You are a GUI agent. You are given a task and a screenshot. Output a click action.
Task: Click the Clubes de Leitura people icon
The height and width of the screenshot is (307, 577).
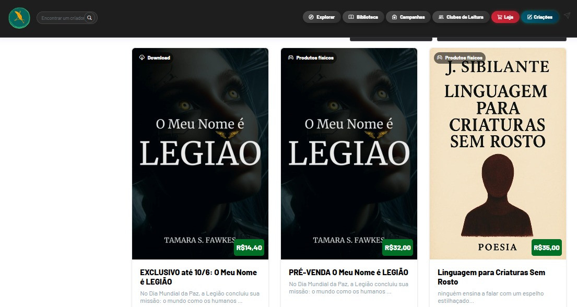pos(441,17)
